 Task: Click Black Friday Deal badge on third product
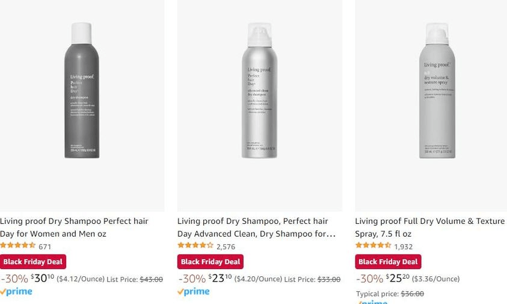(x=388, y=262)
